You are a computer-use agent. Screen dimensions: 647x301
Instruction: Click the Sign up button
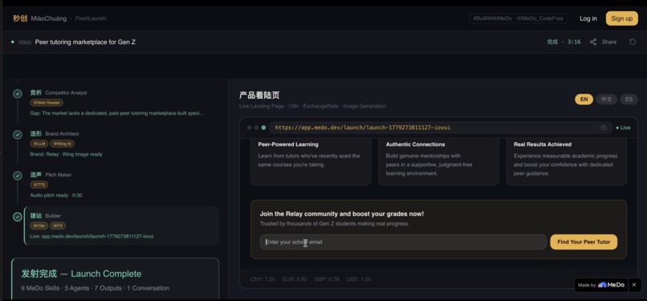click(622, 18)
